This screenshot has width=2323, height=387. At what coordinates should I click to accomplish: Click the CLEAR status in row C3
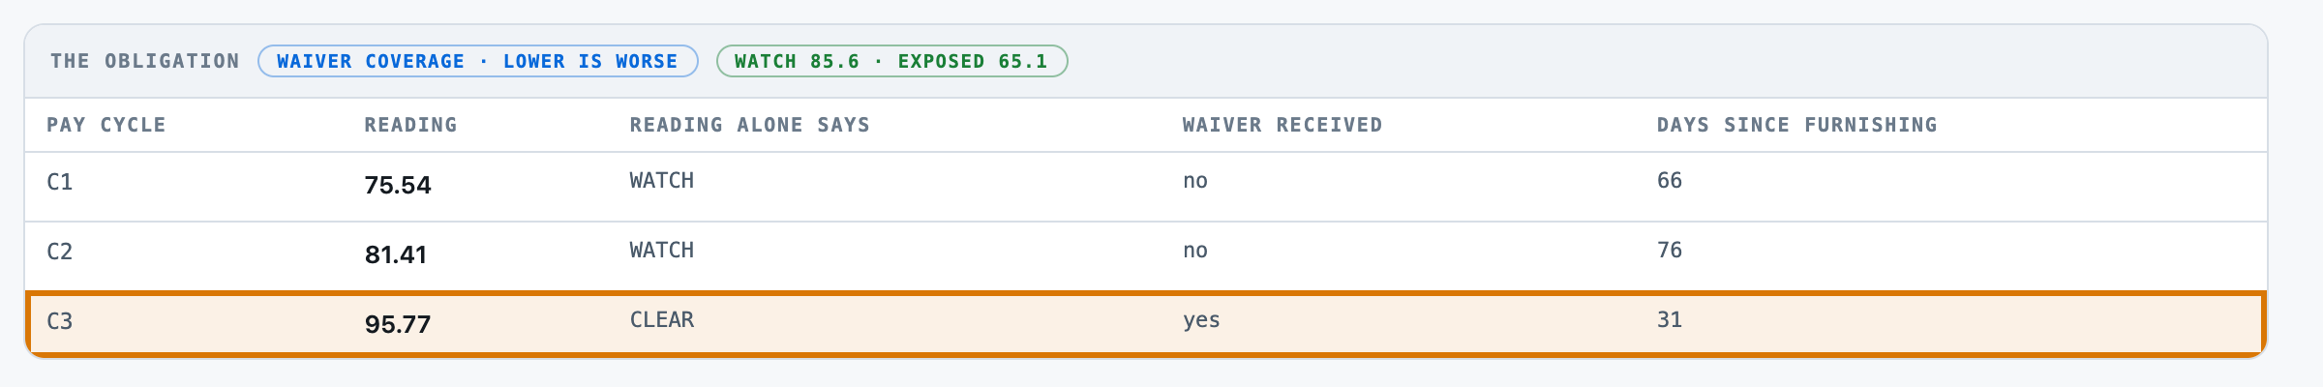(662, 319)
